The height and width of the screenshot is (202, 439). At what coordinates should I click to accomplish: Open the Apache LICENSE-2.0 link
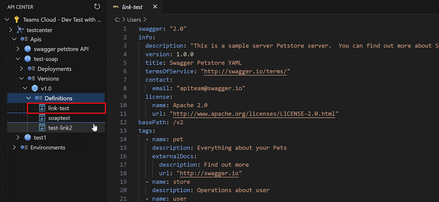coord(254,114)
